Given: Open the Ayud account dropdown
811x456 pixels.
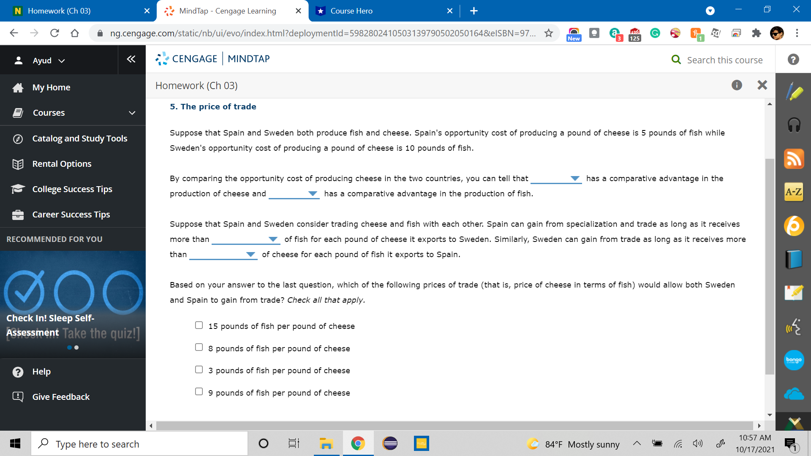Looking at the screenshot, I should [x=62, y=60].
